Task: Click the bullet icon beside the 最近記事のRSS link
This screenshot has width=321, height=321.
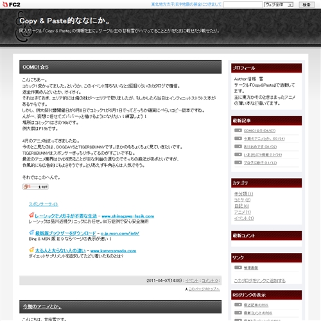Action: pos(238,305)
